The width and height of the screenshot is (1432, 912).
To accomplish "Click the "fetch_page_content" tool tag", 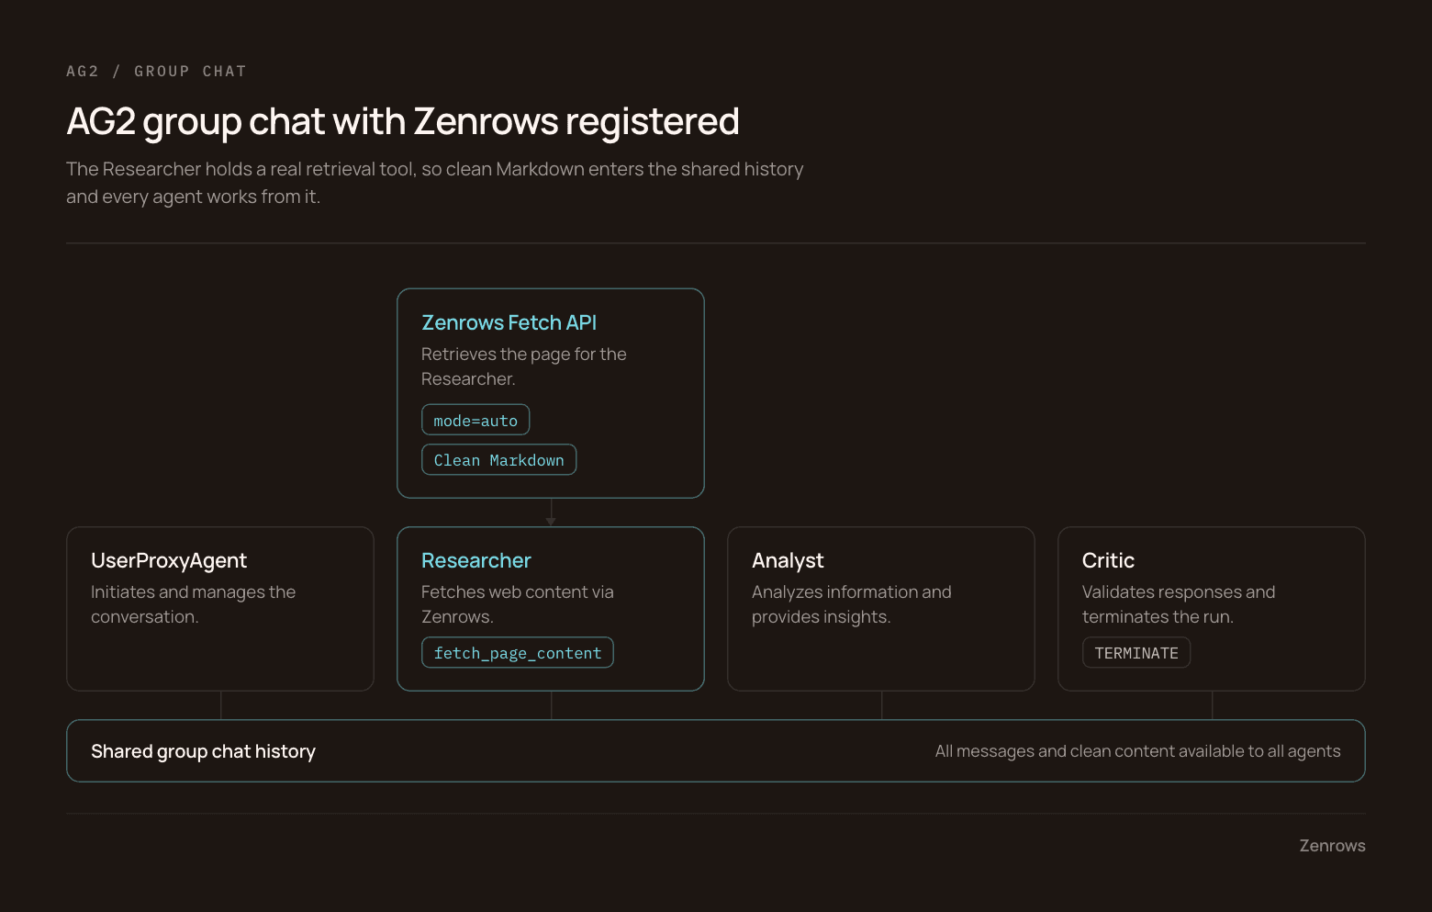I will 518,653.
